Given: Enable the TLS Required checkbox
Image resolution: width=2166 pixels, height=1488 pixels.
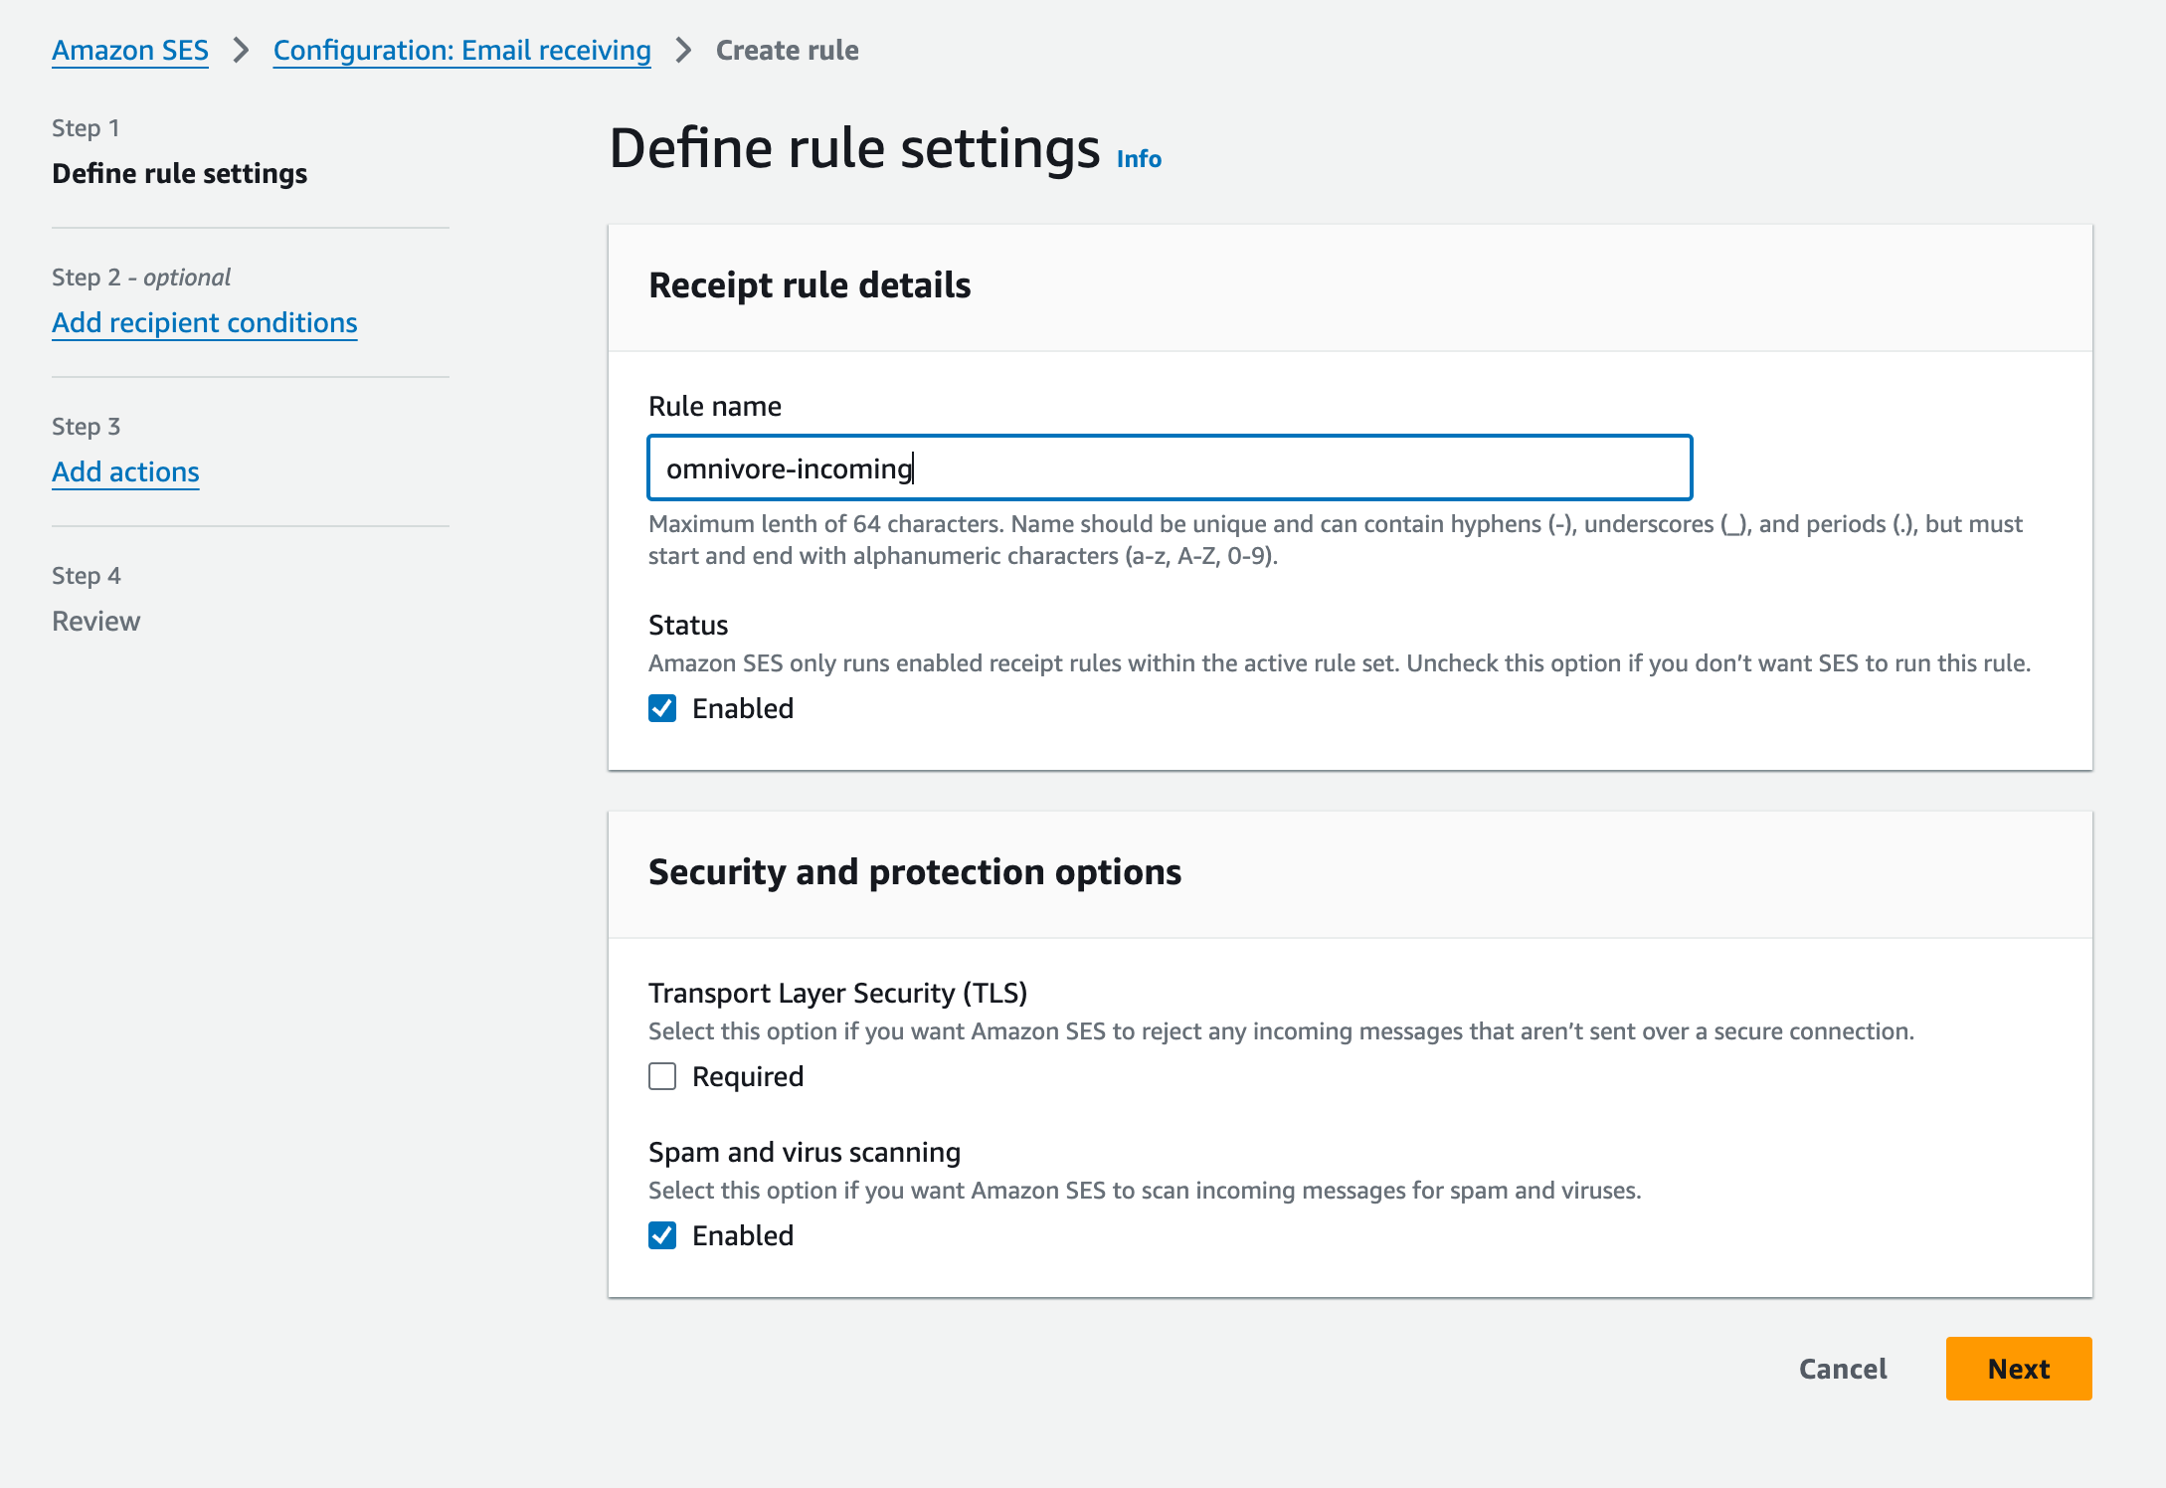Looking at the screenshot, I should [661, 1076].
